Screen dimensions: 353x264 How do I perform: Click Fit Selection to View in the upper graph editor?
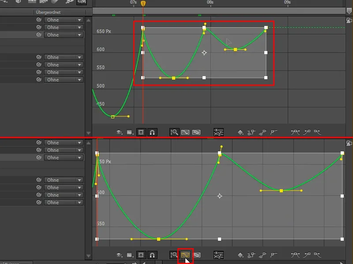[x=185, y=132]
